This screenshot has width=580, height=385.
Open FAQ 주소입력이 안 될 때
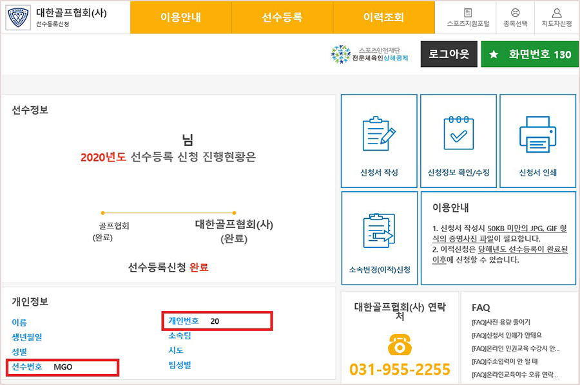tap(505, 361)
